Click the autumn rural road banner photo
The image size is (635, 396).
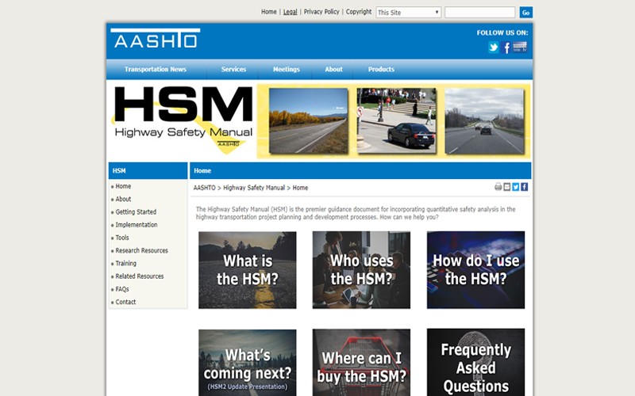pyautogui.click(x=308, y=120)
